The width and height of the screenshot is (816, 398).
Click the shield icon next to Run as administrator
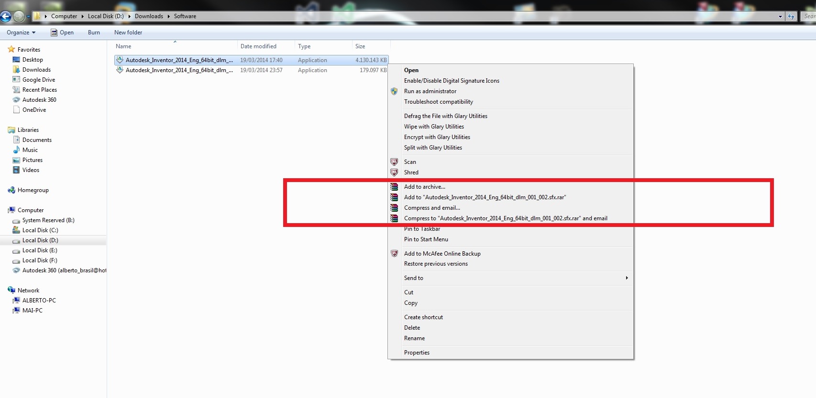[394, 91]
